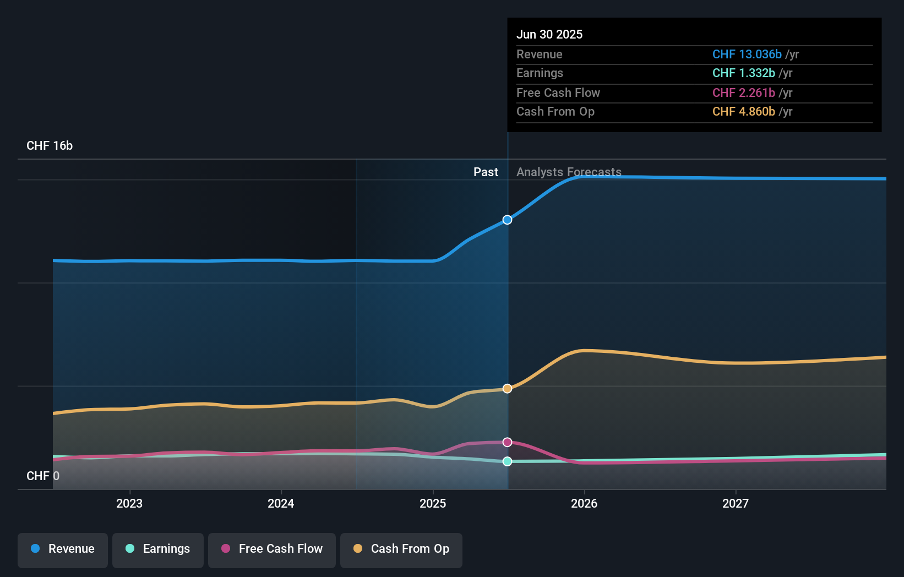Click the 2026 label on the timeline axis

[x=585, y=503]
